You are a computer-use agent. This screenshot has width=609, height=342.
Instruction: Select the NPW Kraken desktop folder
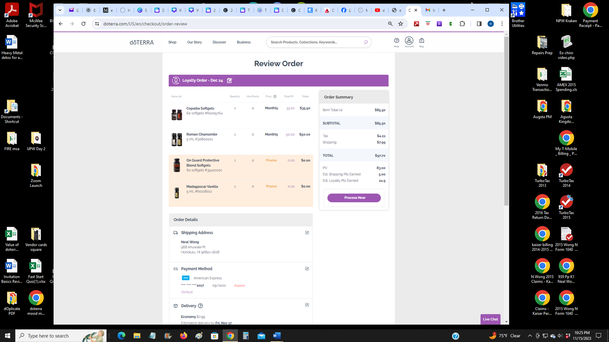pos(566,13)
